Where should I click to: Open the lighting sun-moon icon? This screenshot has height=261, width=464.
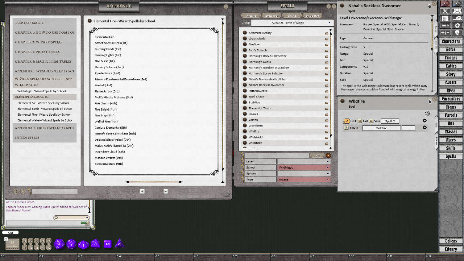pos(445,25)
